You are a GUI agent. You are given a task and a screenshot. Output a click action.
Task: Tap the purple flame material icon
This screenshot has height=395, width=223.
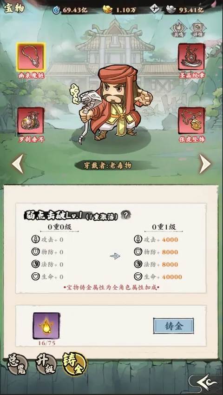46,326
